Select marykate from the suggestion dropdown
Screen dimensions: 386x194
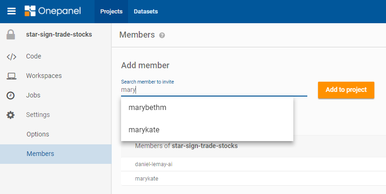click(144, 129)
